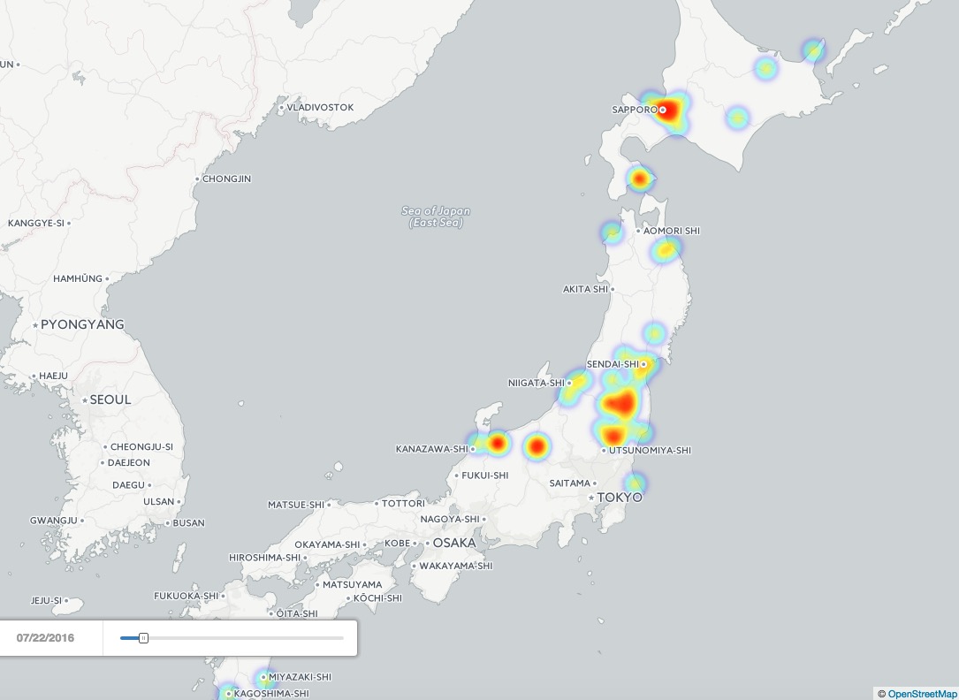Image resolution: width=959 pixels, height=700 pixels.
Task: Select the Pyongyang city label
Action: [82, 324]
